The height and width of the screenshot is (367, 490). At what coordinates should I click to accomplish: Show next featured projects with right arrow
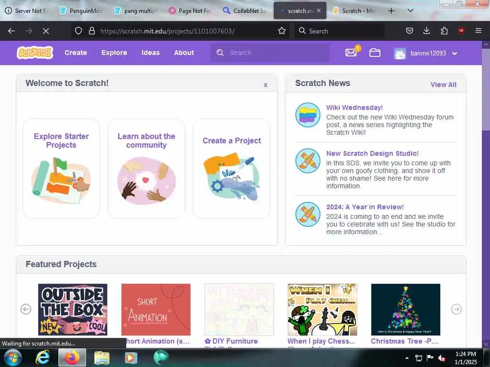pyautogui.click(x=456, y=309)
